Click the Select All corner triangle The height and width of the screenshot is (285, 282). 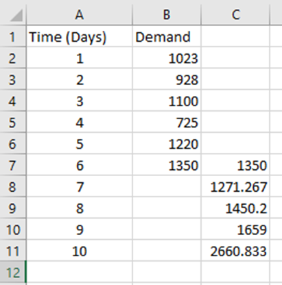[16, 15]
